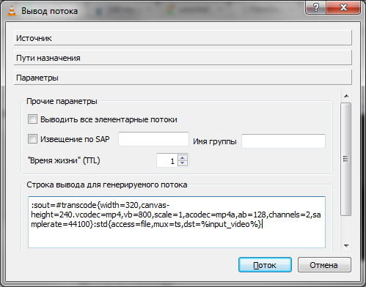Viewport: 366px width, 287px height.
Task: Collapse the Параметры section
Action: (183, 78)
